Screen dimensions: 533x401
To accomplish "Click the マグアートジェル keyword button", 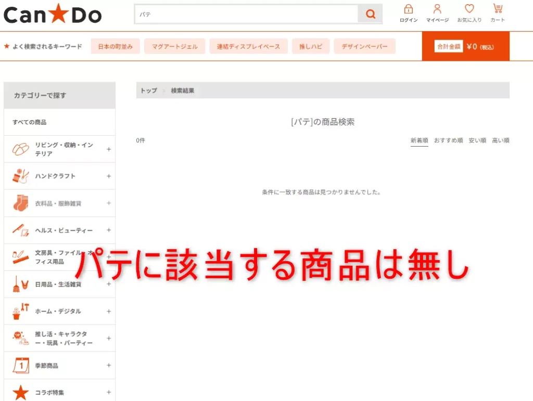I will (174, 46).
